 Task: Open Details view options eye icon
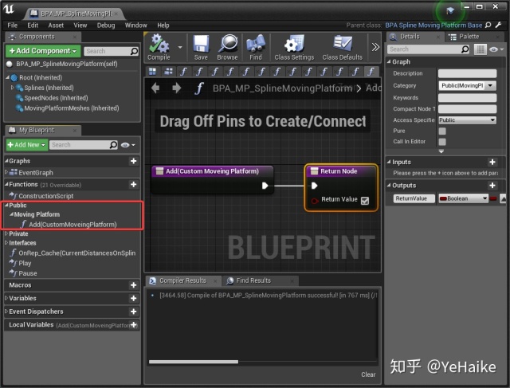tap(496, 49)
